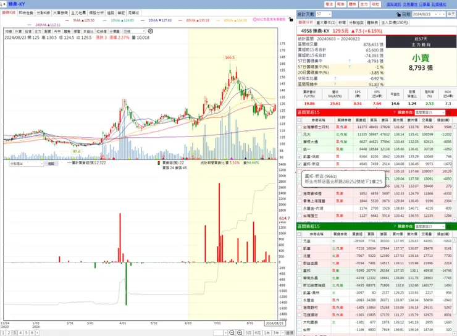Screen dimensions: 457x336
Task: Click the help icon beside 佔股本比重
Action: click(335, 78)
